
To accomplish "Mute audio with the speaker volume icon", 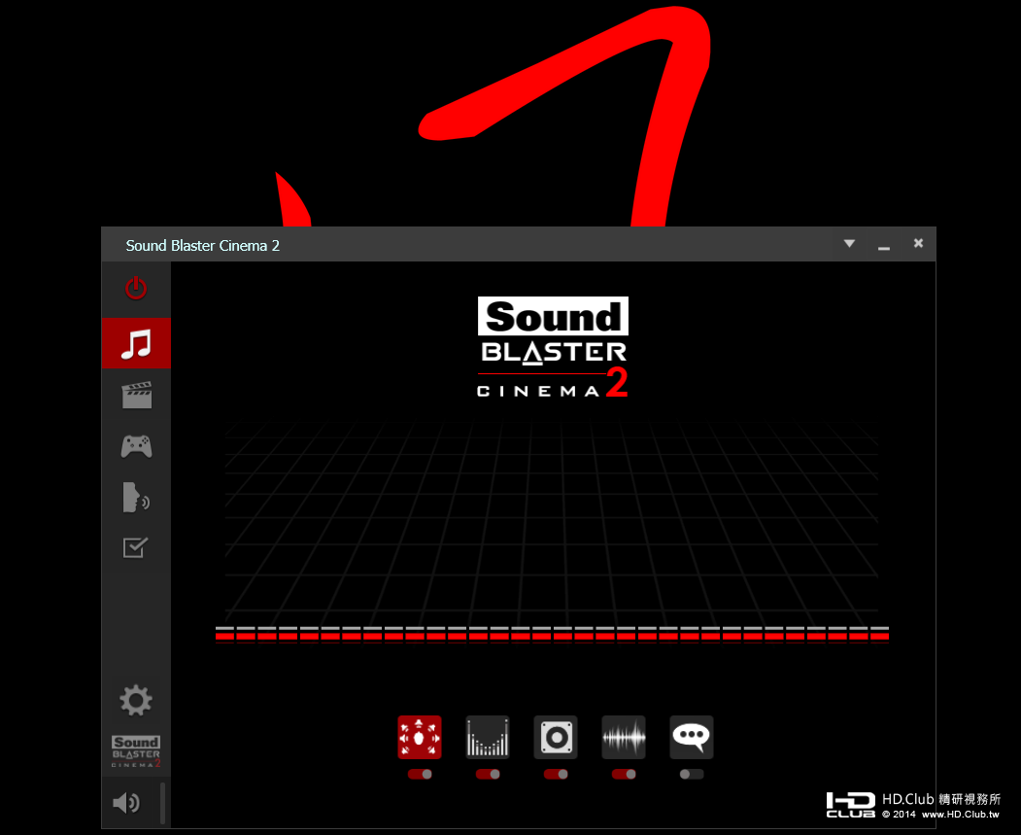I will point(125,803).
